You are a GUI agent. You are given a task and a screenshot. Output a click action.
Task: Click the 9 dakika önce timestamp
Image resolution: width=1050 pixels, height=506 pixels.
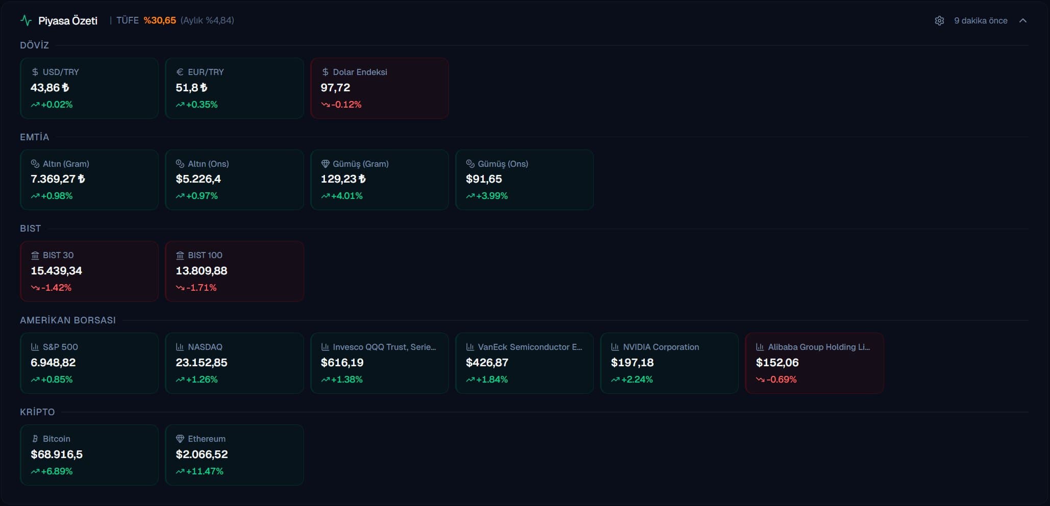click(x=980, y=21)
